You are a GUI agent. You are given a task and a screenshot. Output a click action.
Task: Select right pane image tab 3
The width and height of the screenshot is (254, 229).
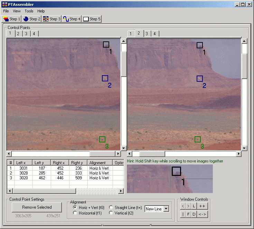point(147,34)
